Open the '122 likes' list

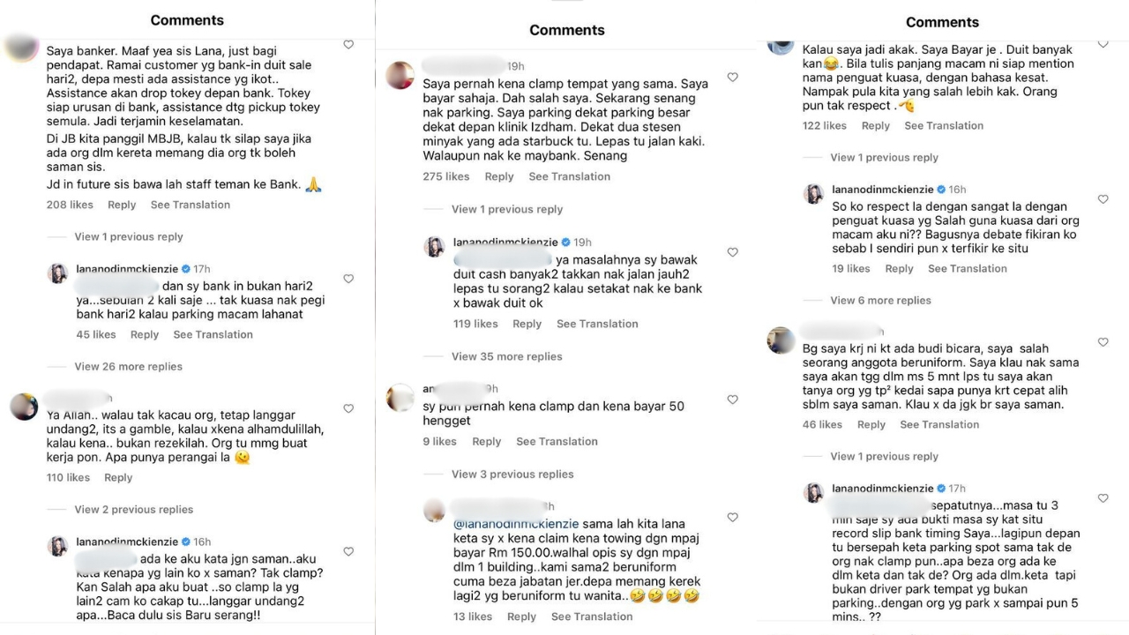824,126
